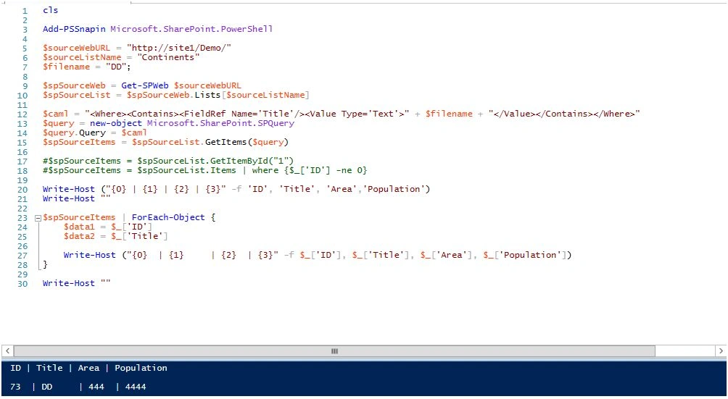Click 'Microsoft.SharePoint.SPQuery' type name
Screen dimensions: 728x399
tap(220, 123)
